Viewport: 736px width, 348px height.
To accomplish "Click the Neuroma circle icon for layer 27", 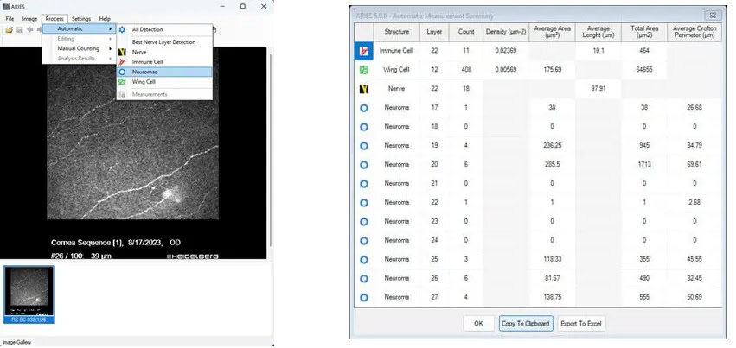I will coord(364,297).
